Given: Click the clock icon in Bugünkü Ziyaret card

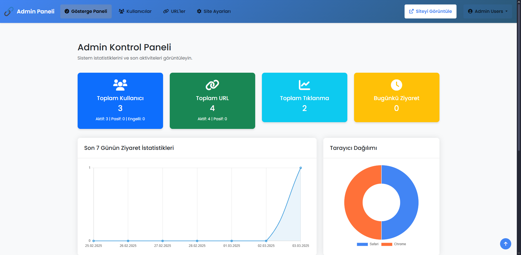Looking at the screenshot, I should click(396, 85).
